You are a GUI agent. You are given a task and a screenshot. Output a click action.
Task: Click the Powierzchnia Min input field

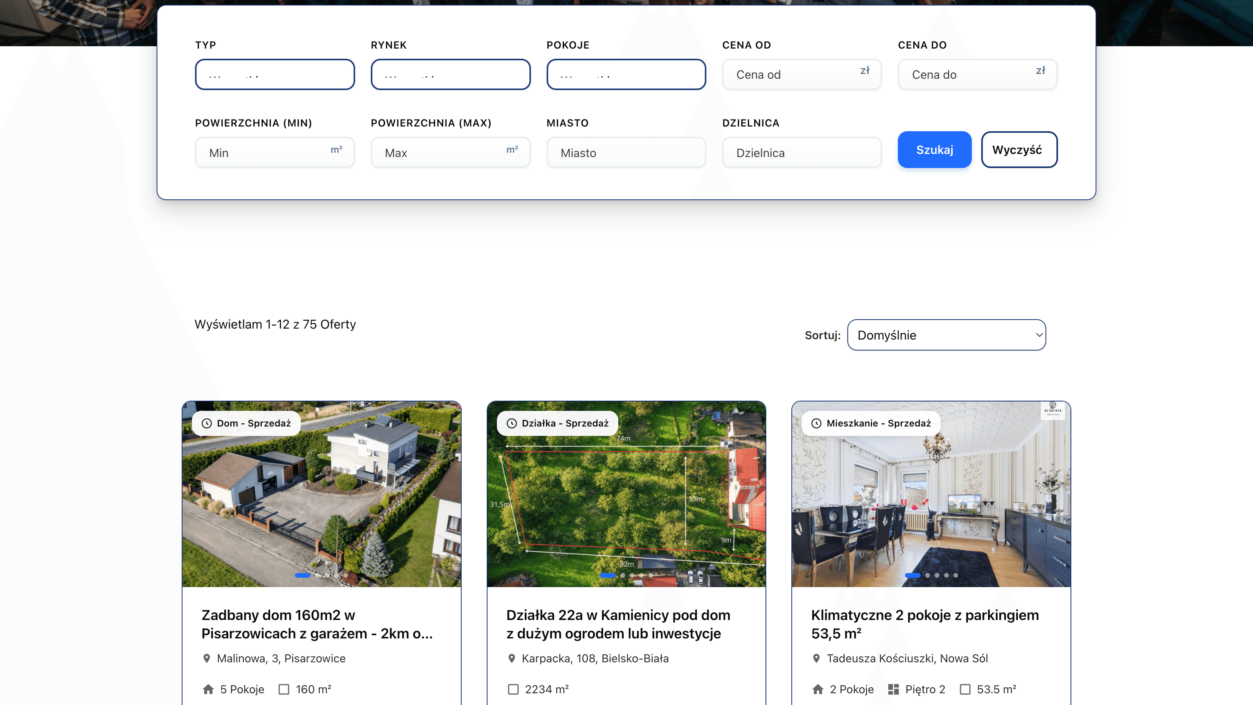pos(275,153)
